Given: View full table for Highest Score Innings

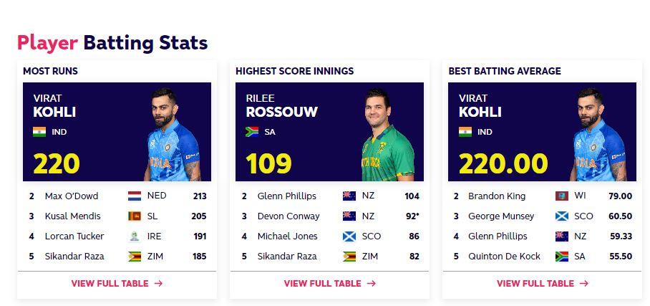Looking at the screenshot, I should pyautogui.click(x=329, y=283).
